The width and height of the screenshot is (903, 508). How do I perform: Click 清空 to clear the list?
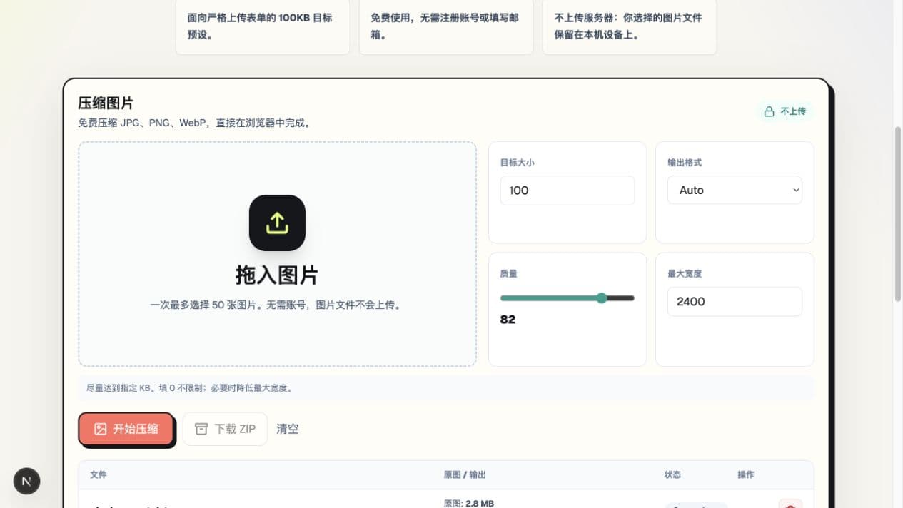click(288, 429)
